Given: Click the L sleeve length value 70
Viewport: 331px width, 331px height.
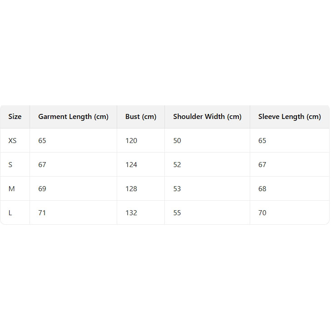Looking at the screenshot, I should 262,213.
